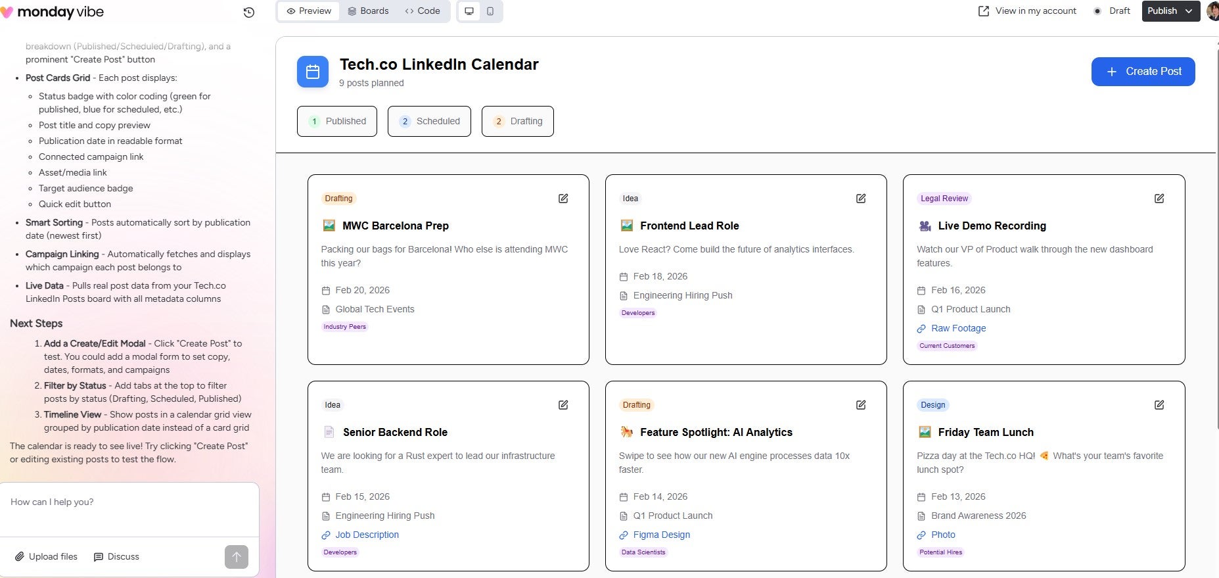Switch to mobile preview mode
This screenshot has height=578, width=1219.
click(490, 11)
